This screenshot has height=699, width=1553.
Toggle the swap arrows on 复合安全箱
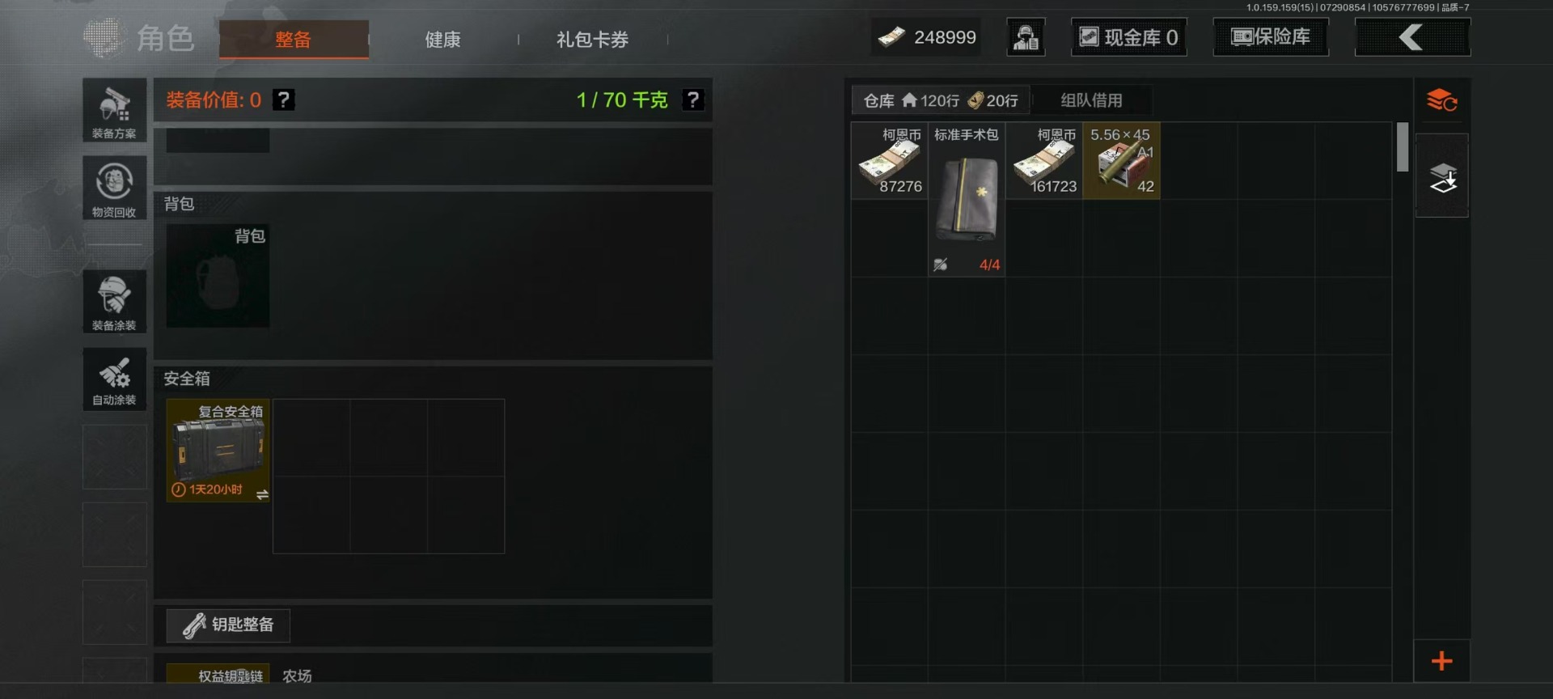pos(262,494)
